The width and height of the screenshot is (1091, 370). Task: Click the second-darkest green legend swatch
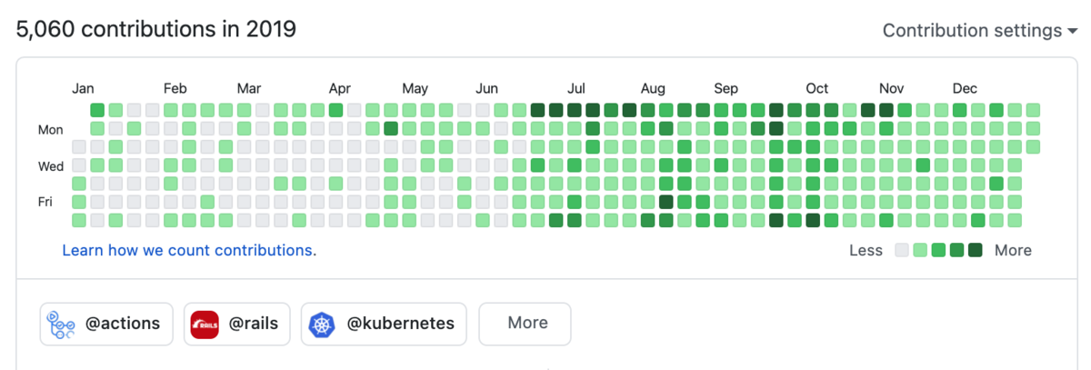point(956,250)
